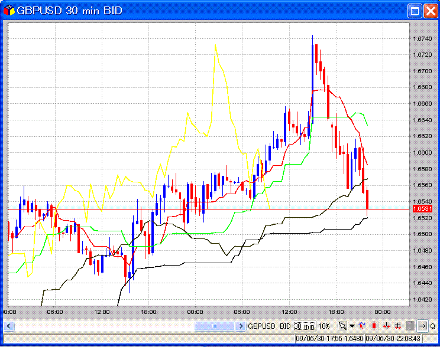Open the cursor tool dropdown arrow
Screen dimensions: 440x347
(352, 326)
